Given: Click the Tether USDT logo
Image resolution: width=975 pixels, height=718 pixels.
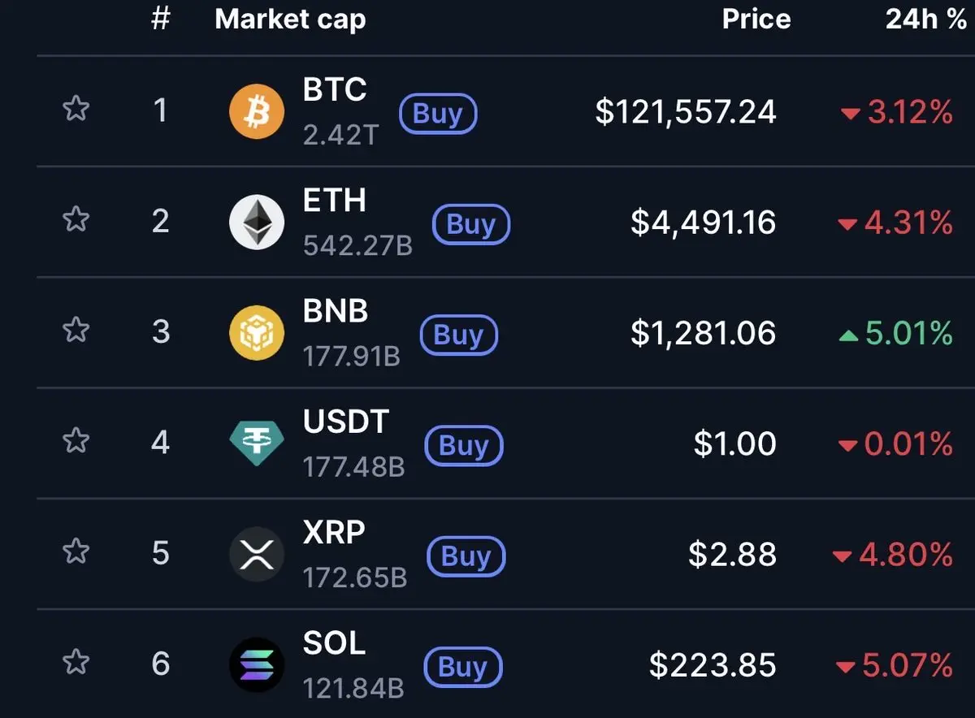Looking at the screenshot, I should (x=257, y=443).
